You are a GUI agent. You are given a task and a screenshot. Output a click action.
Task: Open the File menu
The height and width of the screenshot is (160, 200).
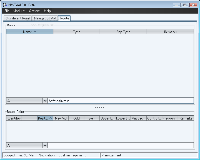7,11
